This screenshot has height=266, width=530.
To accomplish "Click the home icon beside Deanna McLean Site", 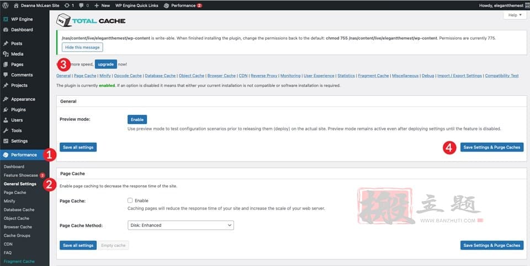I will (x=16, y=6).
